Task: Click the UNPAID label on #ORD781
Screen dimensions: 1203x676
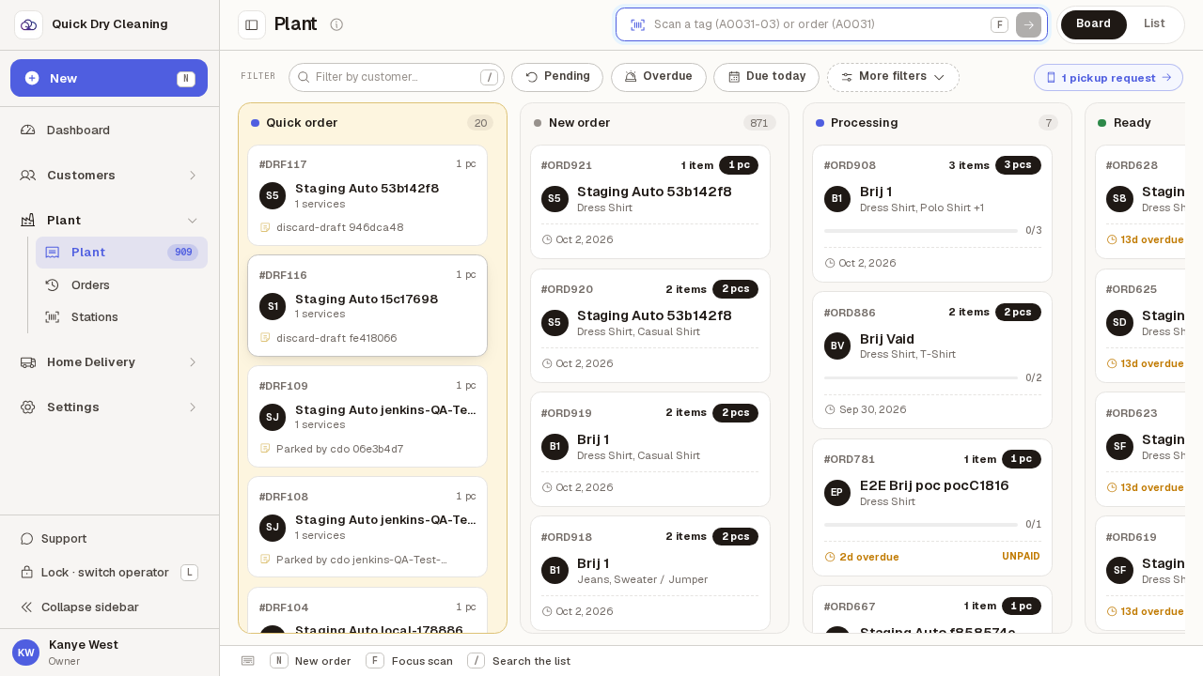Action: tap(1021, 557)
